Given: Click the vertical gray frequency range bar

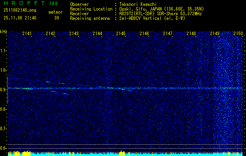Looking at the screenshot, I should pos(7,90).
